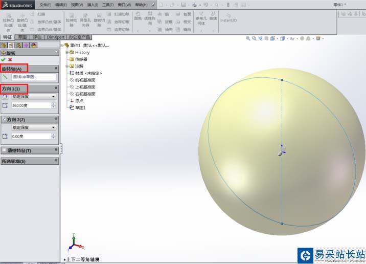The height and width of the screenshot is (264, 366).
Task: Toggle the 薄壁特征(T) checkbox
Action: [x=4, y=150]
